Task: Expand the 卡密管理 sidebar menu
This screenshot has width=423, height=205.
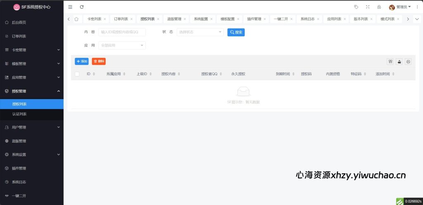Action: (32, 50)
